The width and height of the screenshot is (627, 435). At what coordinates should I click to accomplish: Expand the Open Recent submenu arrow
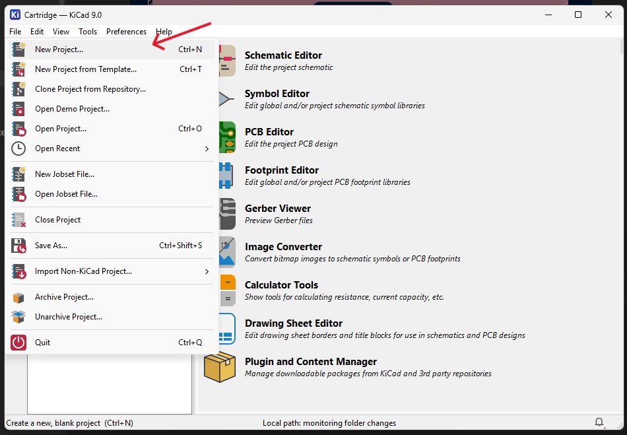[207, 149]
